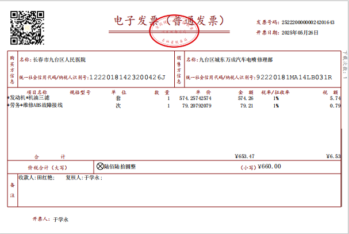The width and height of the screenshot is (349, 234).
Task: Click the numeric total ¥660.00
Action: tap(269, 167)
